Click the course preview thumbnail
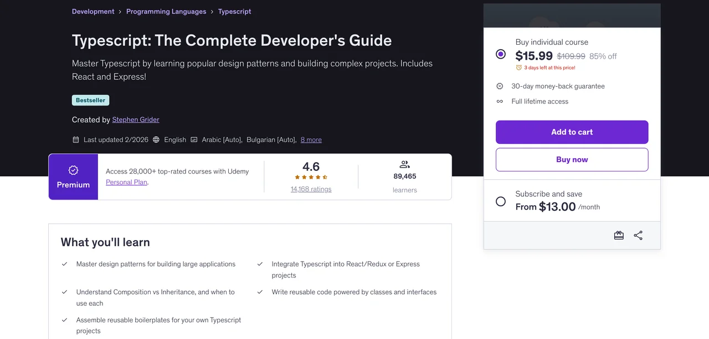Screen dimensions: 709x339 point(572,15)
